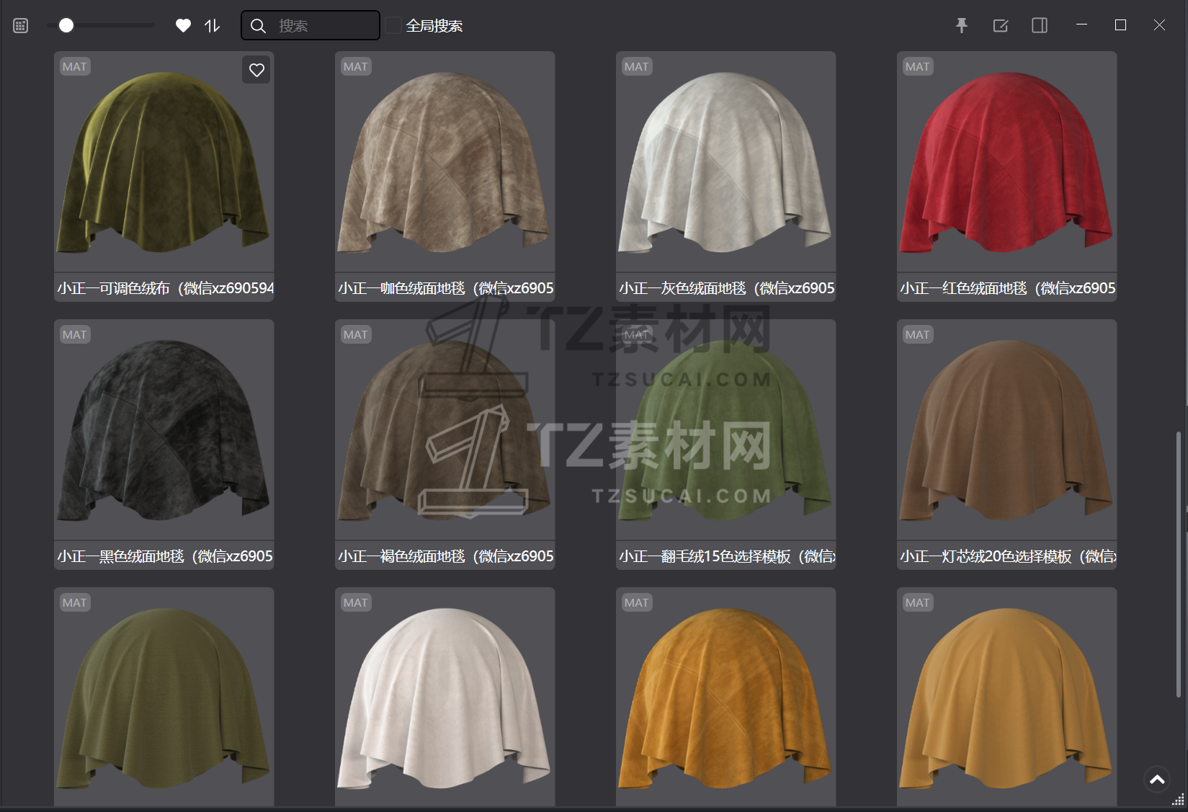Select the olive 可调色绒布 material thumbnail

164,162
